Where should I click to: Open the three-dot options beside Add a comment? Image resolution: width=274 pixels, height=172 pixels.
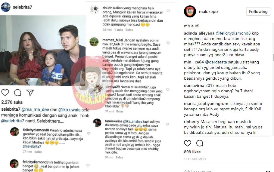(x=268, y=171)
